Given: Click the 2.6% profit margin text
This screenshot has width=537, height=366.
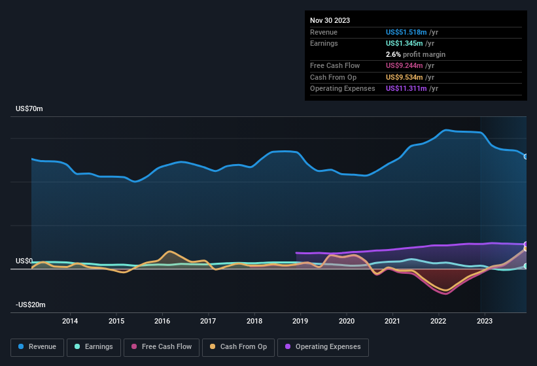Looking at the screenshot, I should coord(415,54).
